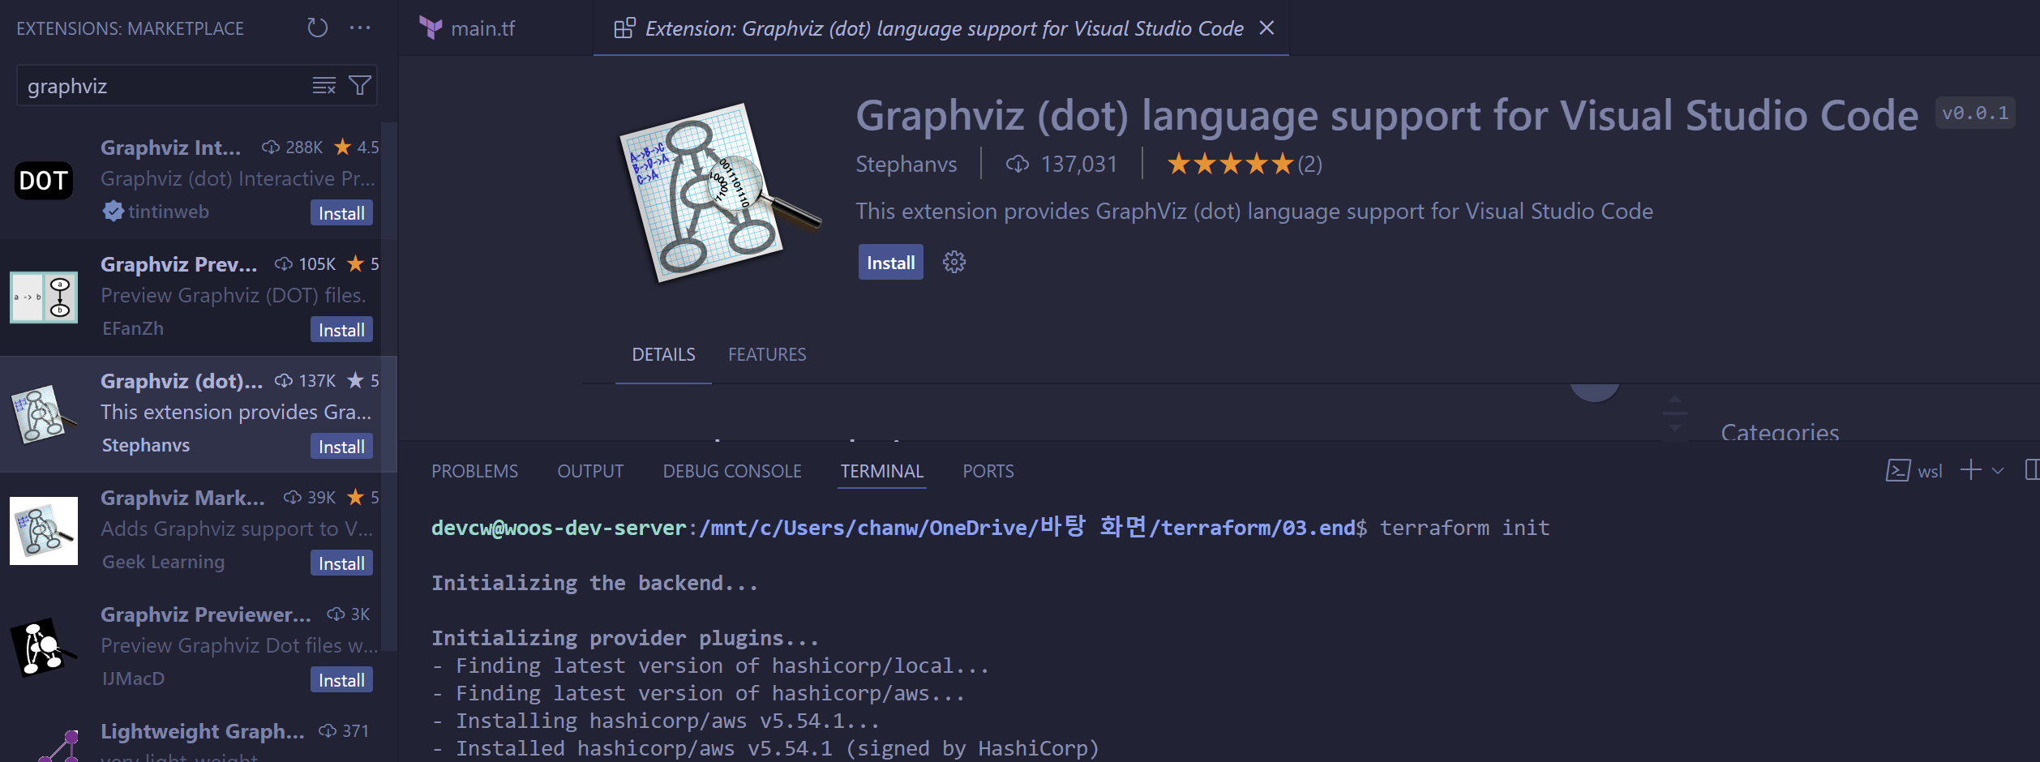Image resolution: width=2040 pixels, height=762 pixels.
Task: Select the Graphviz Markdown extension icon
Action: [44, 530]
